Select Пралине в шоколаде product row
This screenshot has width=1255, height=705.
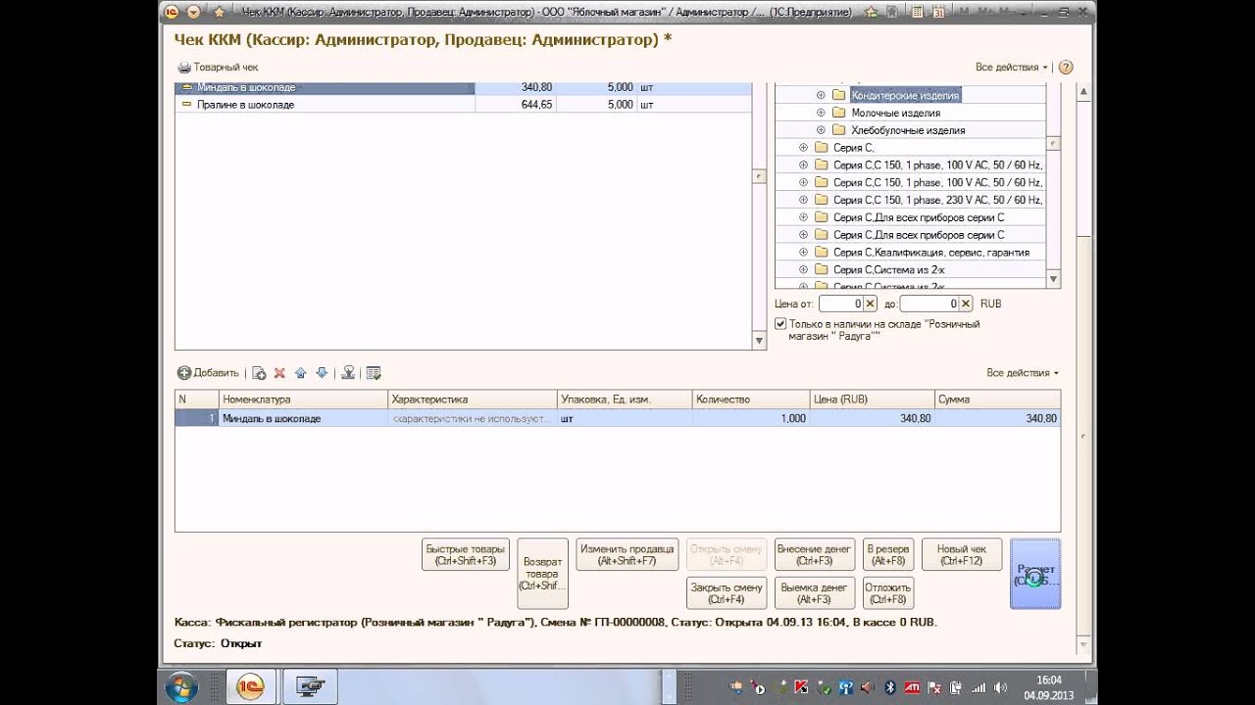pyautogui.click(x=463, y=105)
